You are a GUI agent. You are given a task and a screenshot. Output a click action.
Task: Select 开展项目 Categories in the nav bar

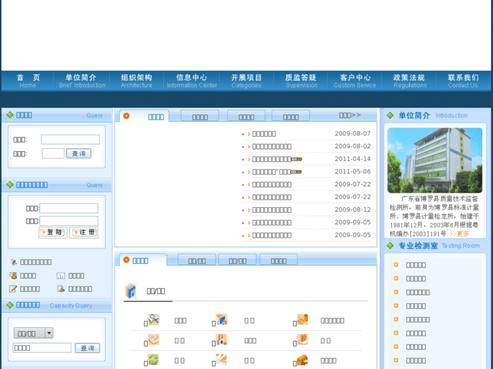247,81
